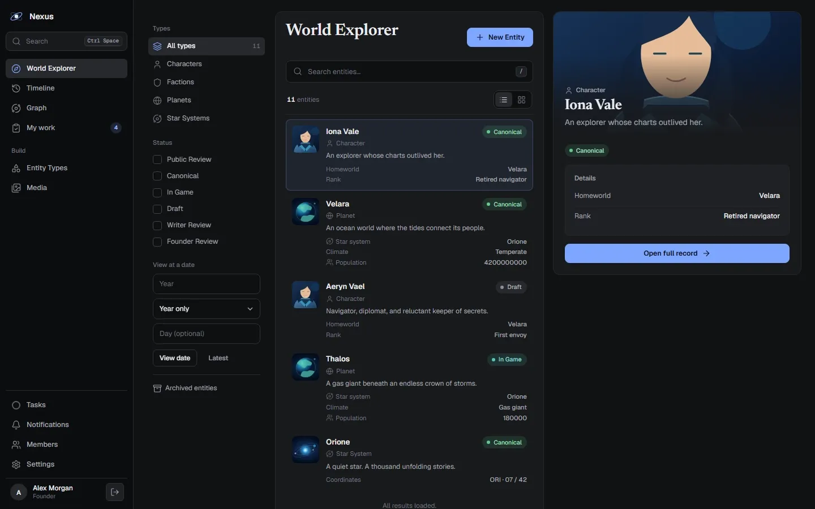The width and height of the screenshot is (815, 509).
Task: Enable the Public Review status checkbox
Action: 157,159
